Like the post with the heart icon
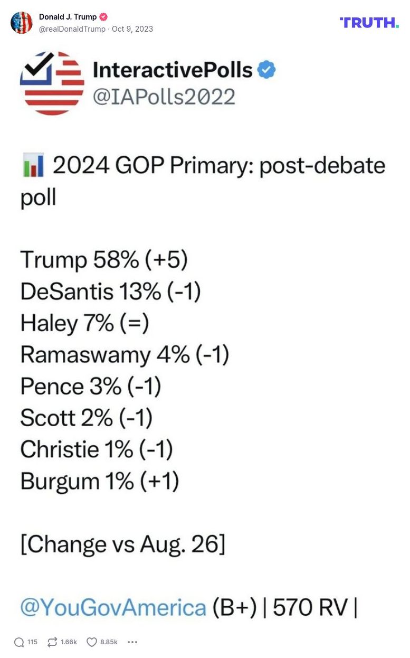 [x=92, y=642]
